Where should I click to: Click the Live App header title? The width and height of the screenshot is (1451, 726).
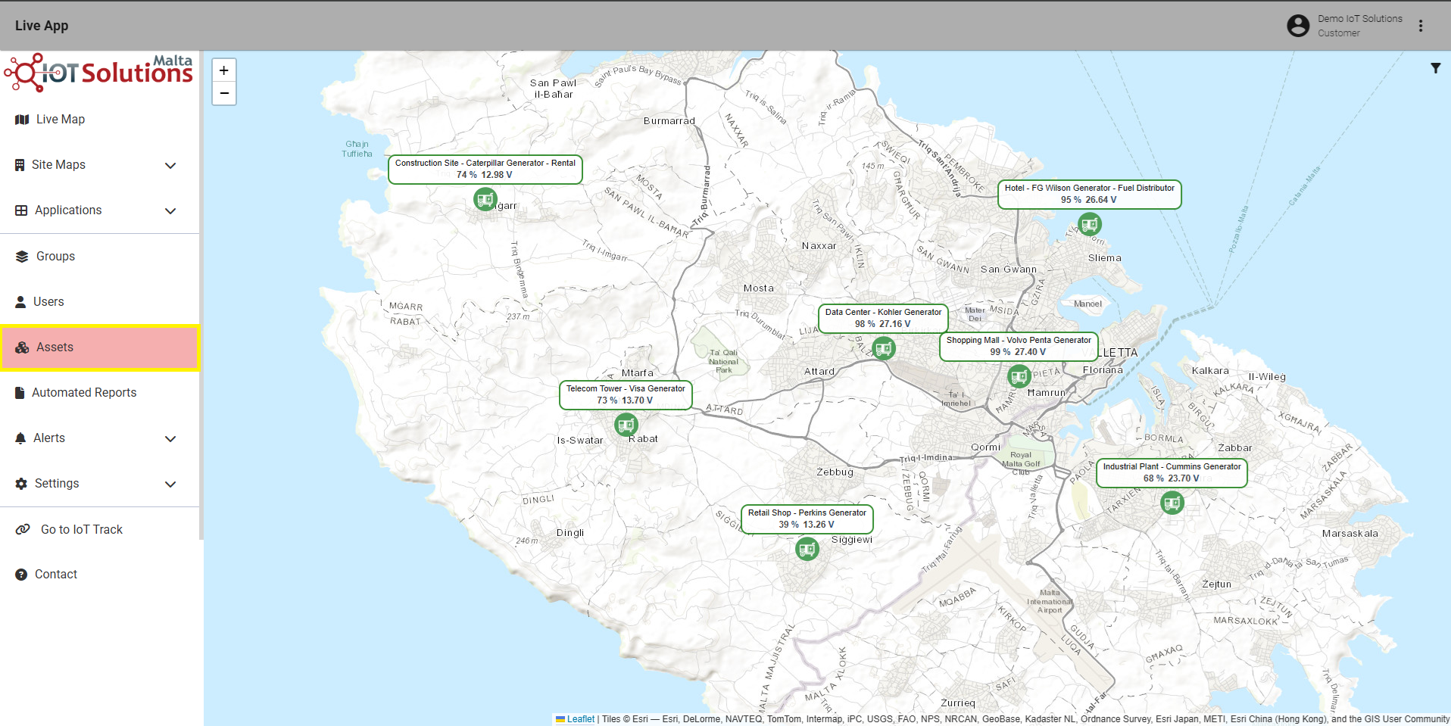[42, 26]
